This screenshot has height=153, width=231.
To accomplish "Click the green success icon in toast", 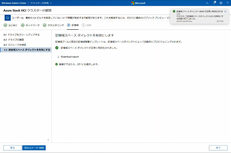I will coord(174,11).
